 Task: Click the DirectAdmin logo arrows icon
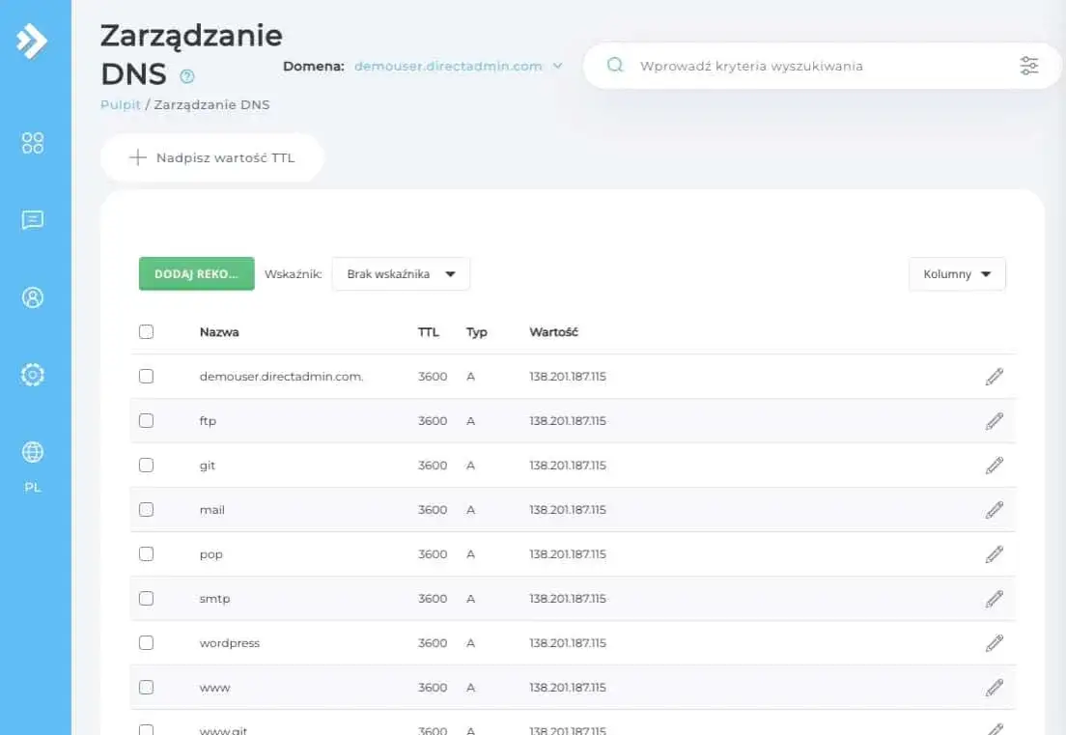(x=32, y=41)
